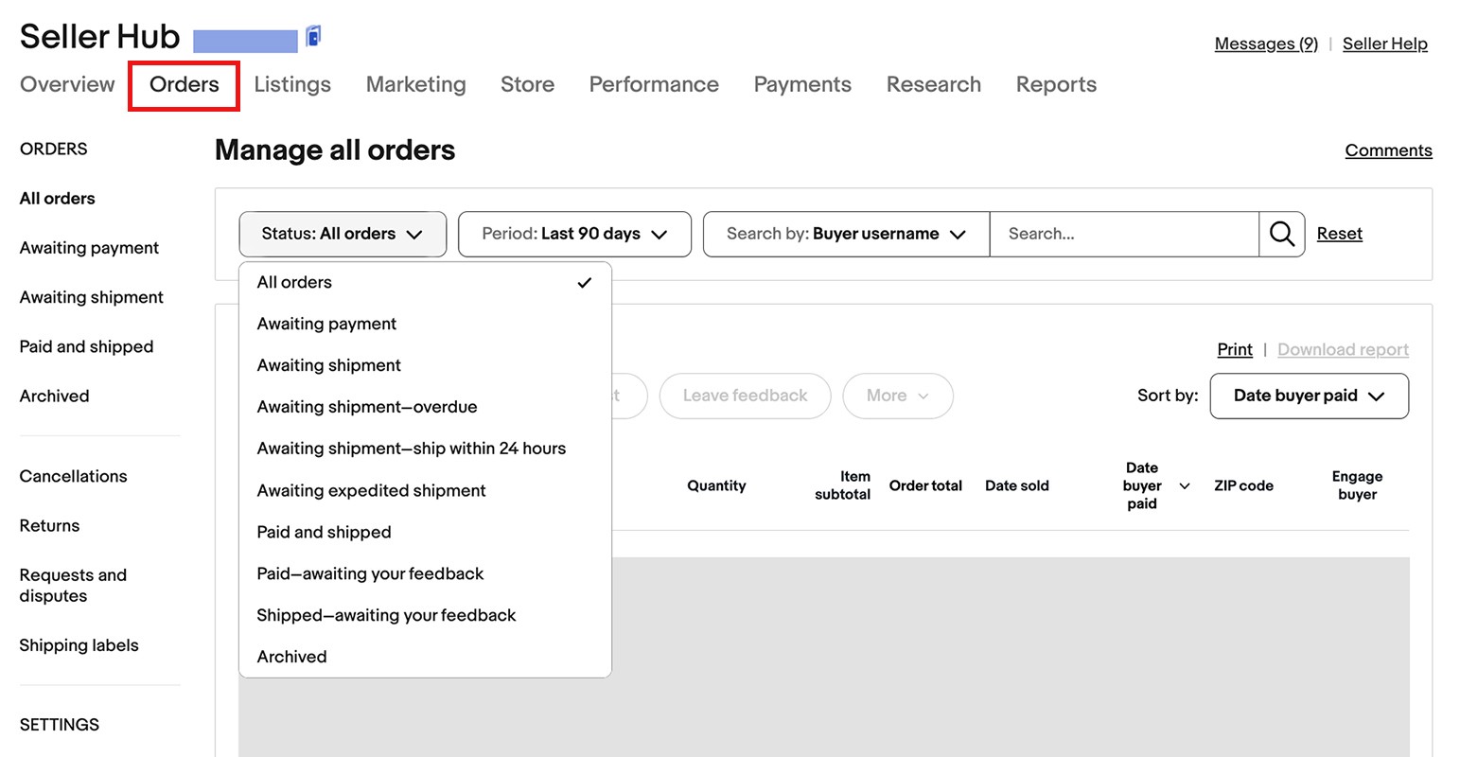Switch to the Store tab
This screenshot has width=1460, height=757.
coord(527,84)
